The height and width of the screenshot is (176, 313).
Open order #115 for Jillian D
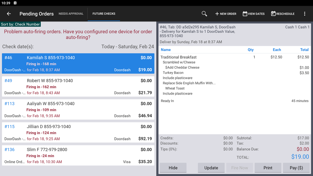[x=78, y=132]
